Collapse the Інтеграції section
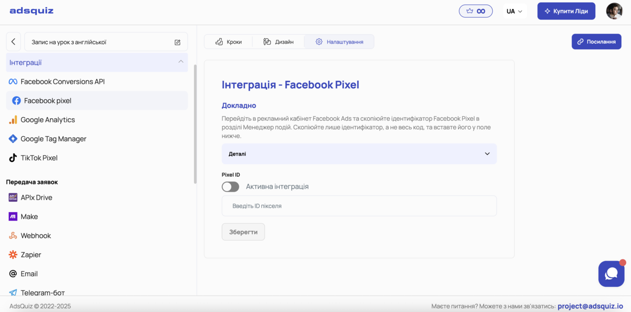This screenshot has width=631, height=312. click(x=97, y=63)
